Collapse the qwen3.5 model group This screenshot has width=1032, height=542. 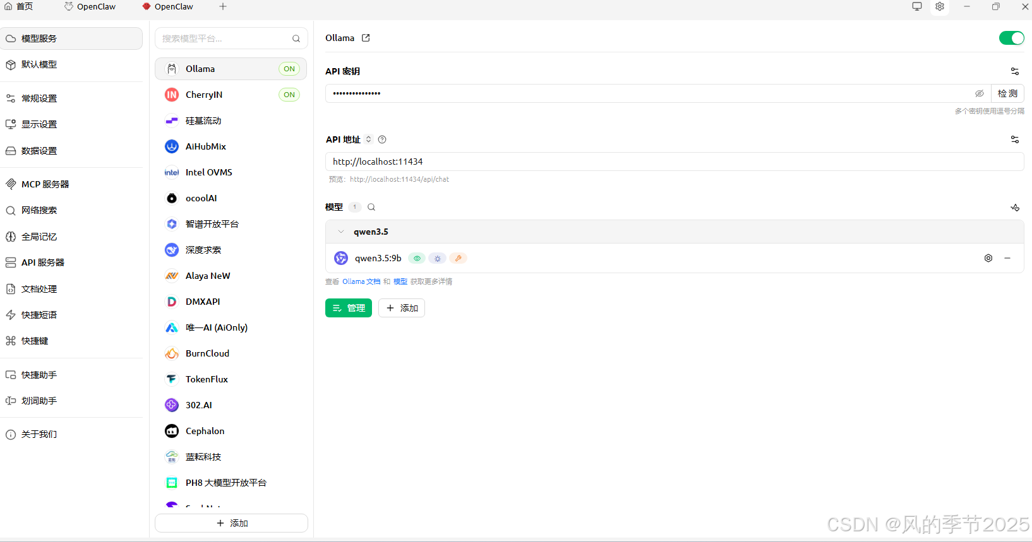[341, 232]
